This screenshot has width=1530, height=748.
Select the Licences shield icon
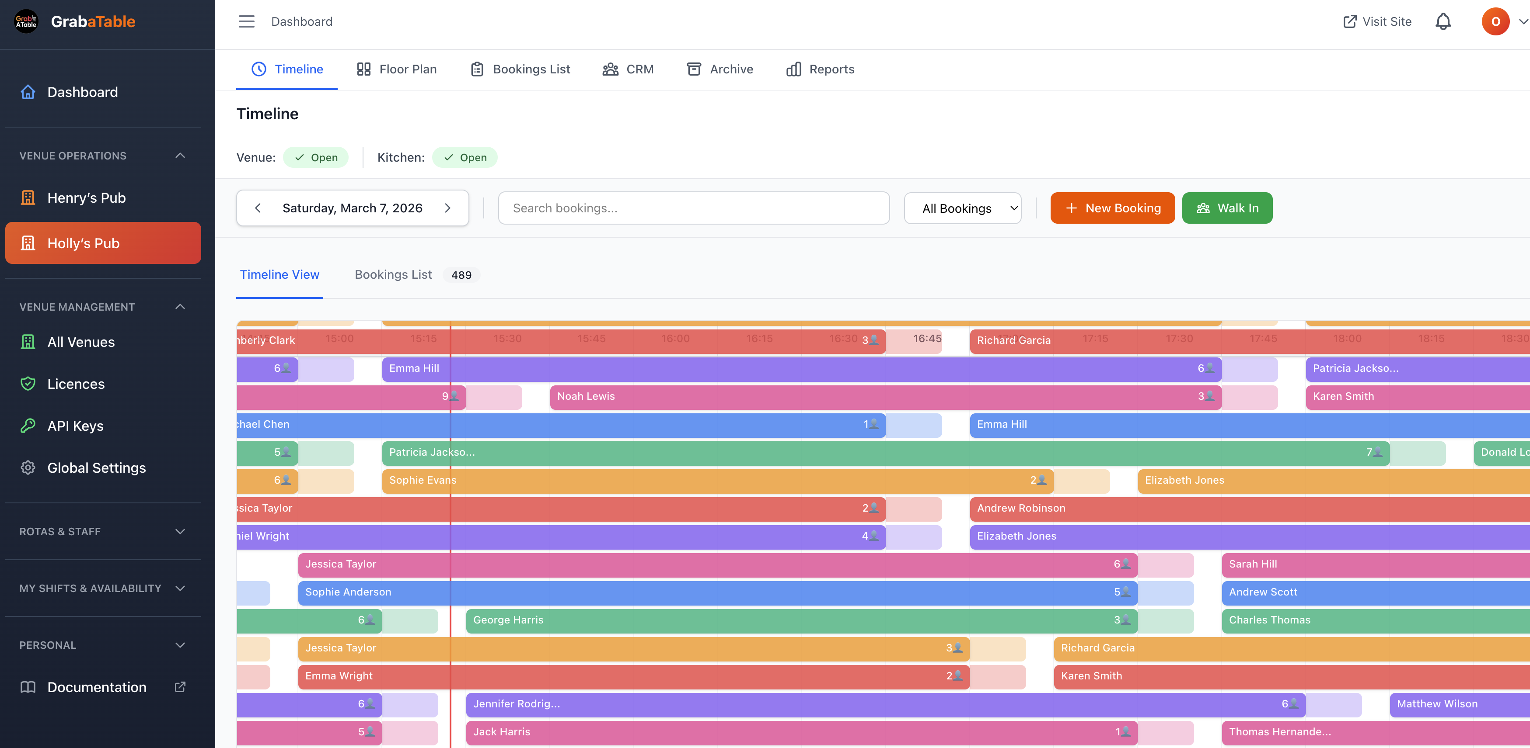click(x=28, y=384)
